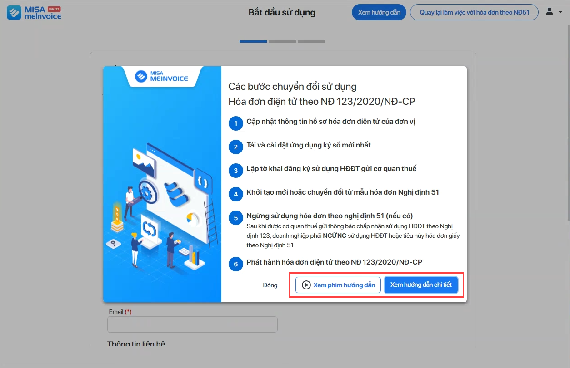Open Xem phim hướng dẫn video guide

(x=338, y=285)
